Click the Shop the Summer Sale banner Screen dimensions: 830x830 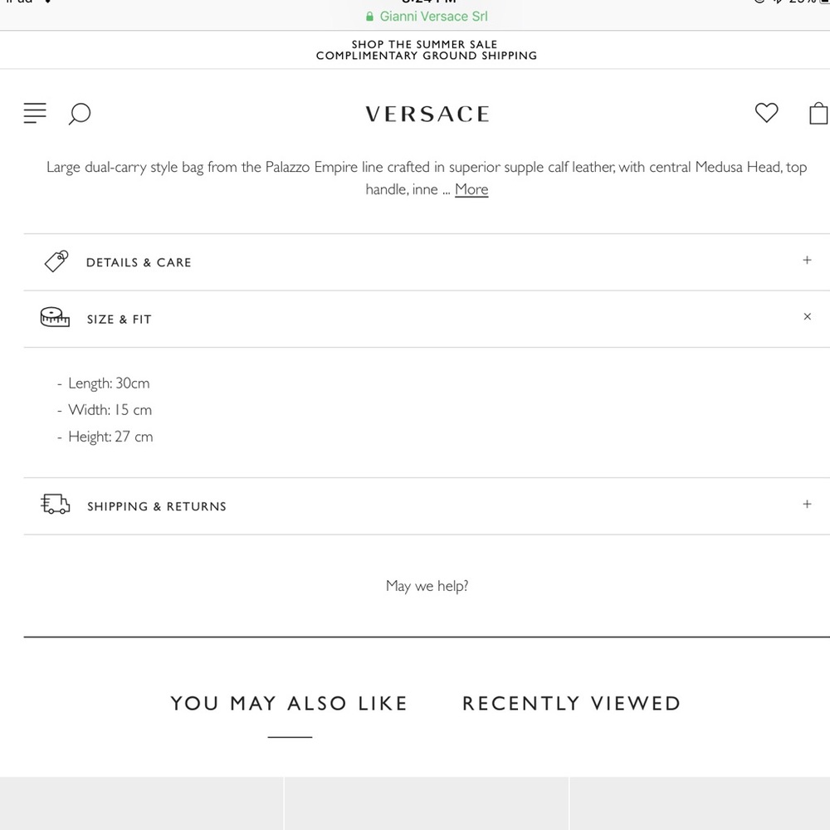[426, 50]
